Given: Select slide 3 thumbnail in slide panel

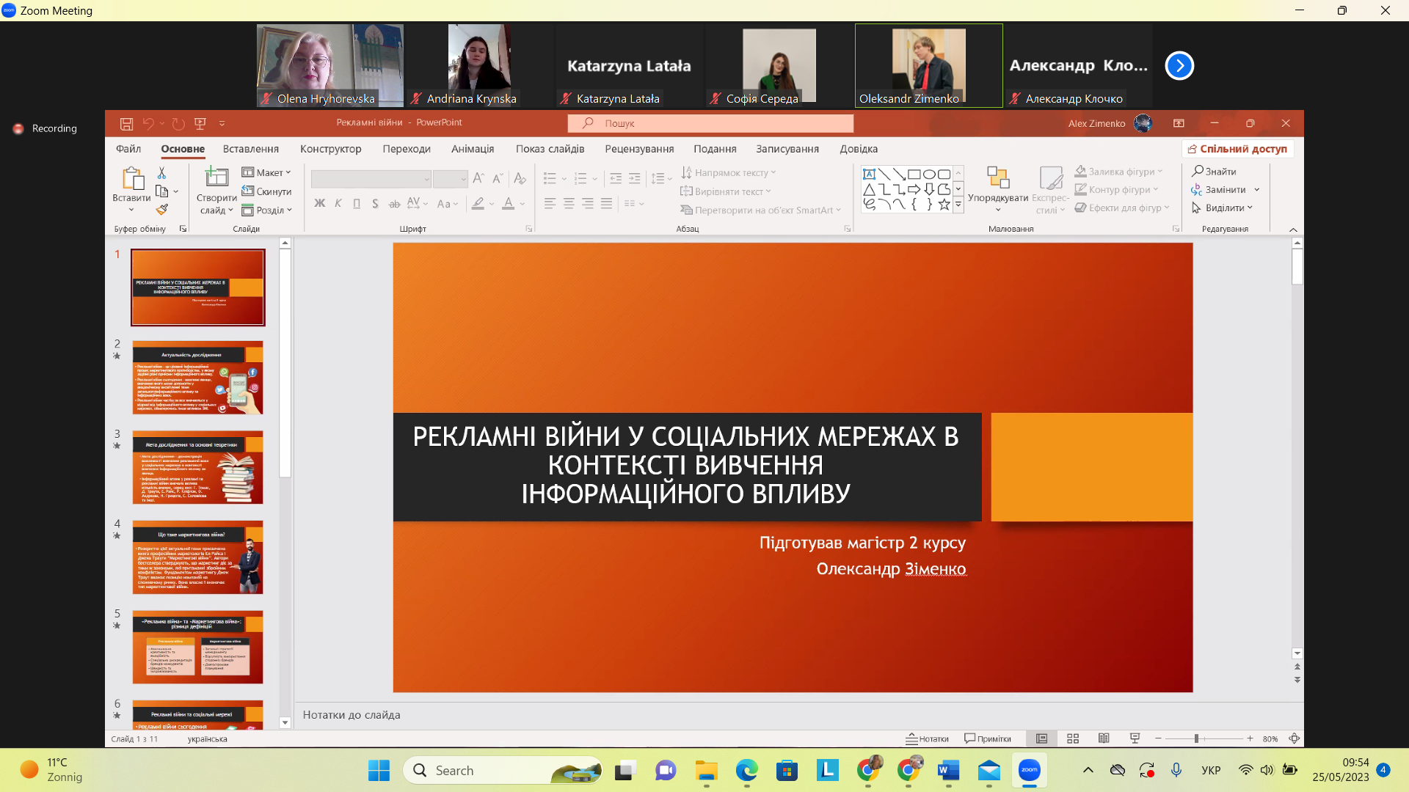Looking at the screenshot, I should coord(197,467).
